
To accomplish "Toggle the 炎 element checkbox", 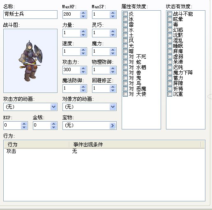I will pos(125,14).
